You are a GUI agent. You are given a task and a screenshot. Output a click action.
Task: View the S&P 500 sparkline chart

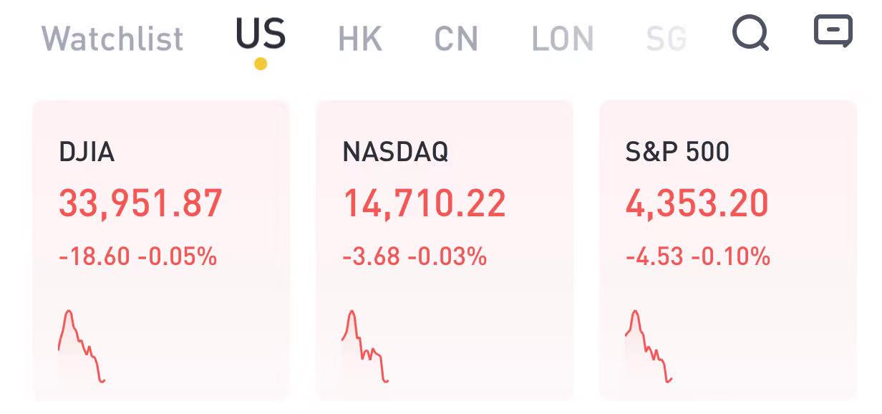(649, 346)
